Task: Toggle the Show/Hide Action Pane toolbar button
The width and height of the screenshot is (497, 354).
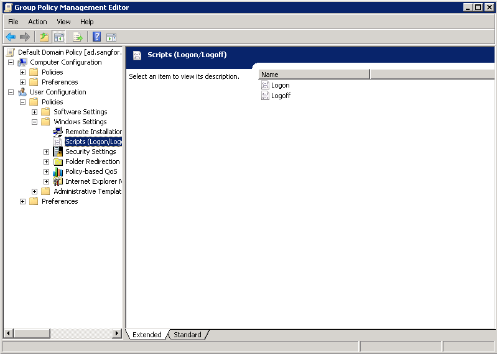Action: pos(111,37)
